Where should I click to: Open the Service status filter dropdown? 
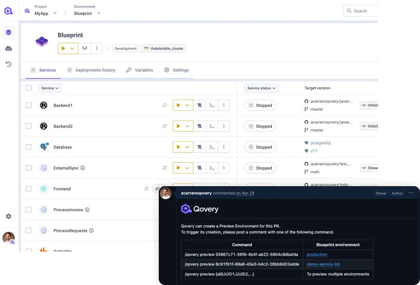(261, 88)
